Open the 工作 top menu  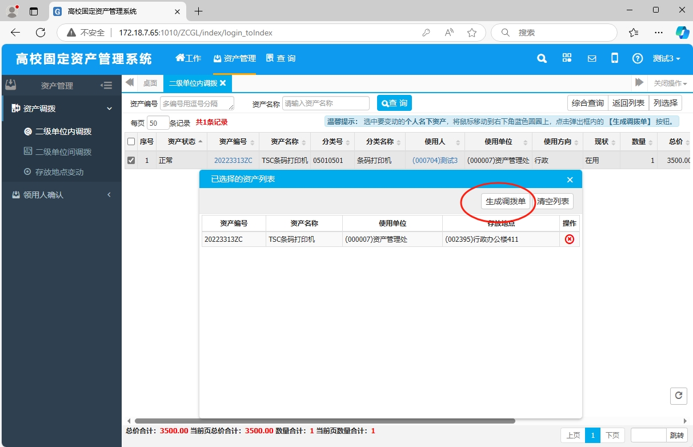click(x=189, y=58)
